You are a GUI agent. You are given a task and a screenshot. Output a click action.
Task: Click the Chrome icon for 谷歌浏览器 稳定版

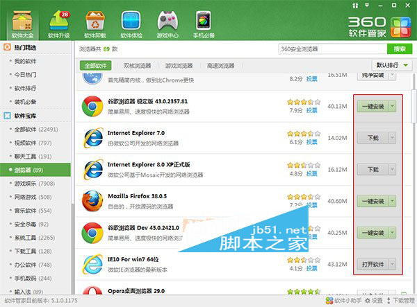pyautogui.click(x=92, y=106)
